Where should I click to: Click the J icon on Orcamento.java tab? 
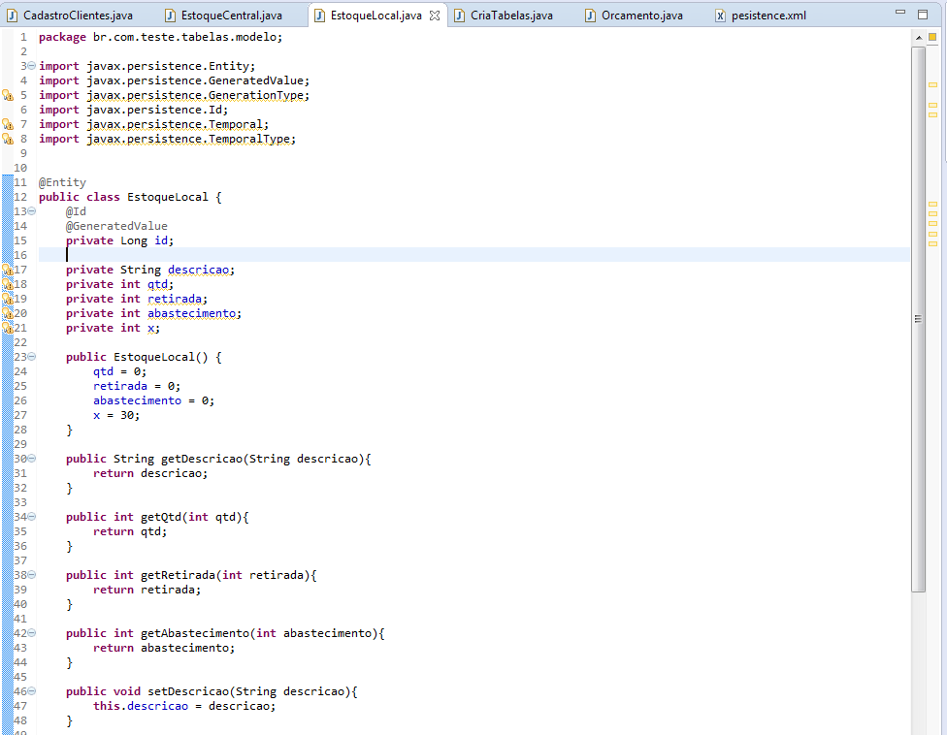tap(590, 16)
